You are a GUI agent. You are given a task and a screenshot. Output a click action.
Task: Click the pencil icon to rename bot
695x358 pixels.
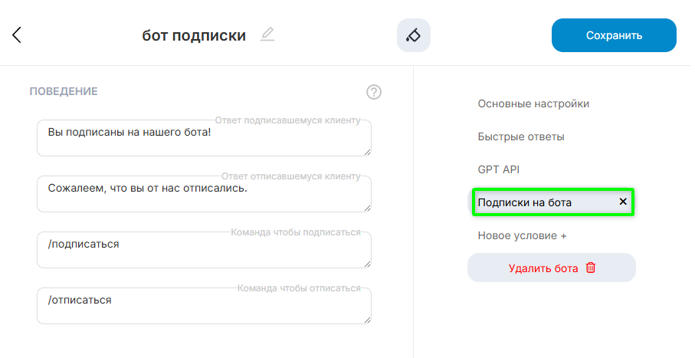tap(267, 34)
